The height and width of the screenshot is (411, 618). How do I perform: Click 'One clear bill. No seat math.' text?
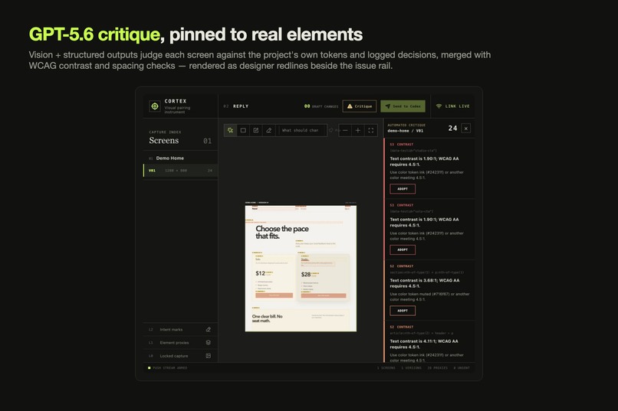[x=268, y=318]
